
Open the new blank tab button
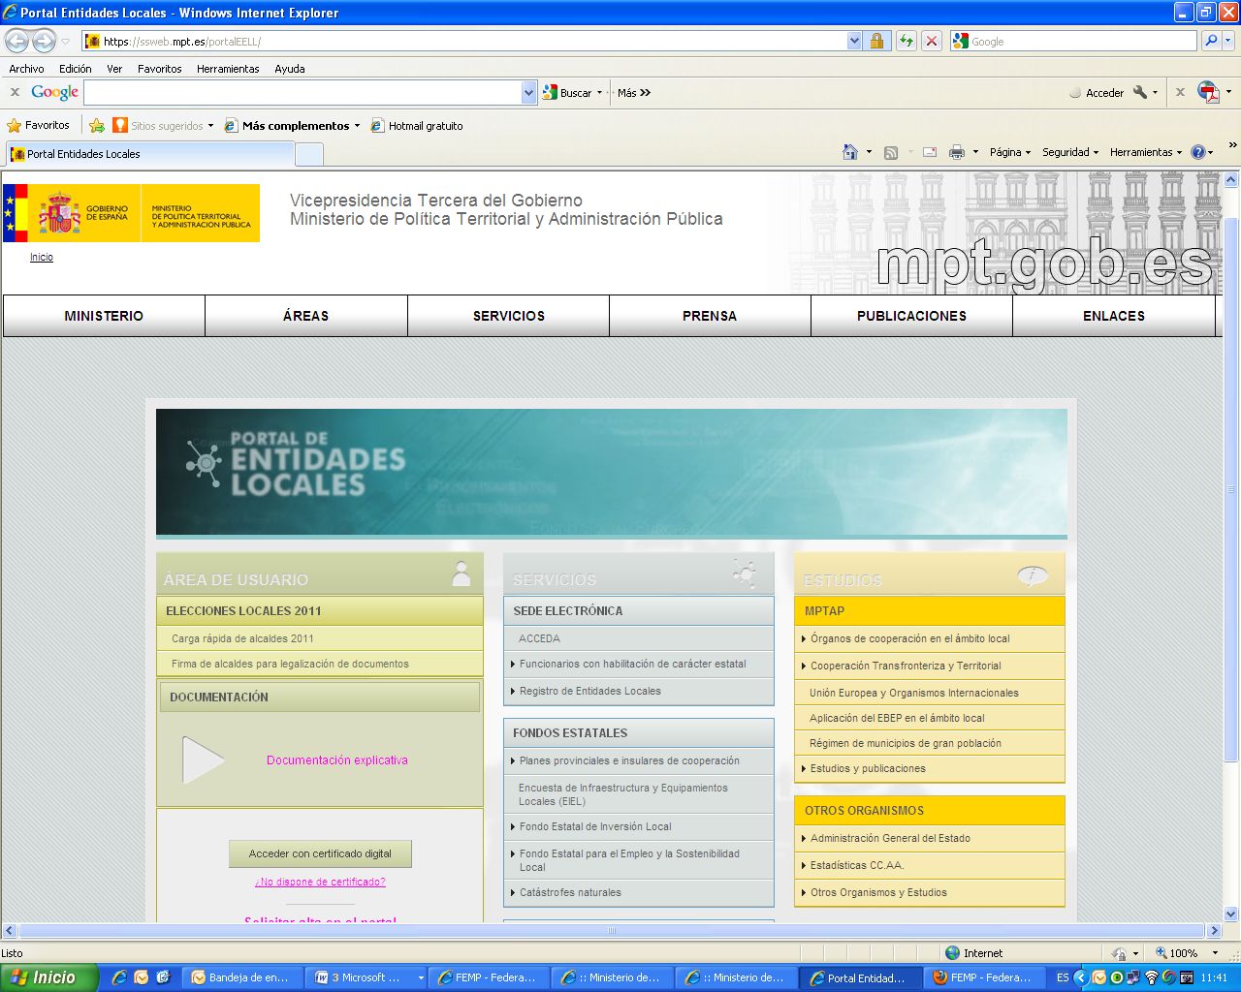308,154
